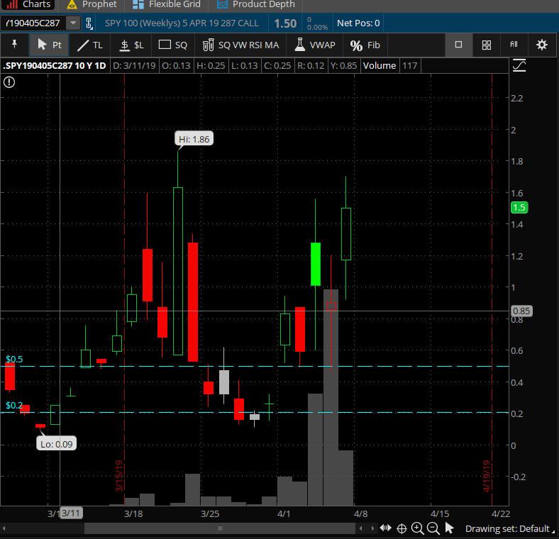
Task: Click the 3/11 date cursor label
Action: click(71, 513)
